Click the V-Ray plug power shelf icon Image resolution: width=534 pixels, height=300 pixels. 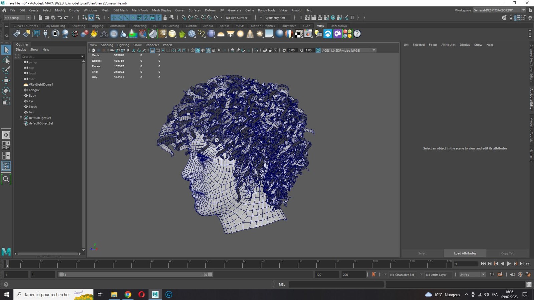(x=45, y=34)
